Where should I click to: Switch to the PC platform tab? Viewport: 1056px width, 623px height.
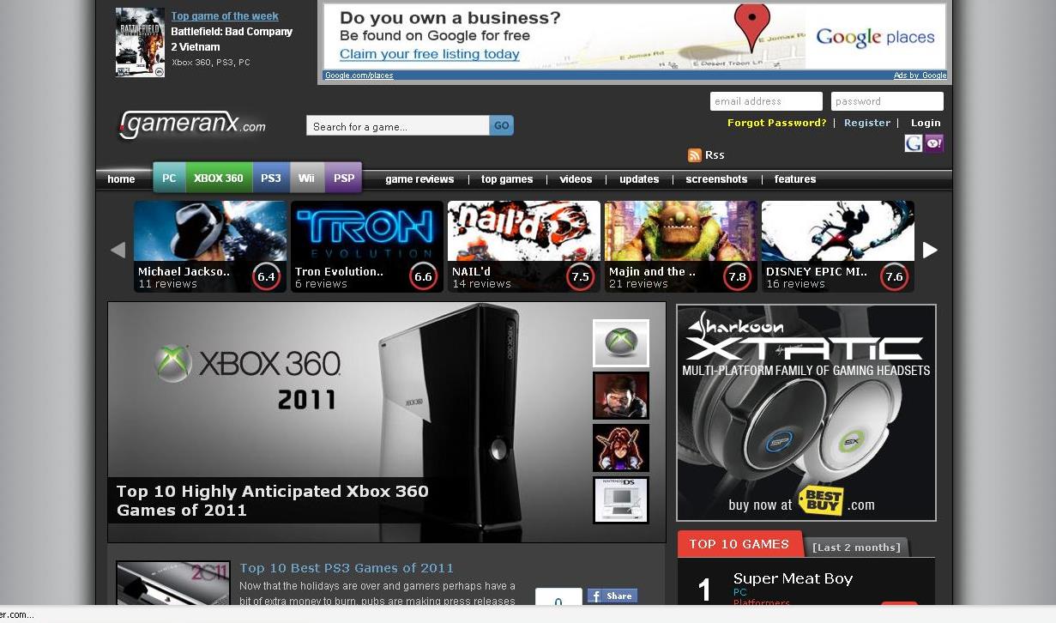click(169, 178)
